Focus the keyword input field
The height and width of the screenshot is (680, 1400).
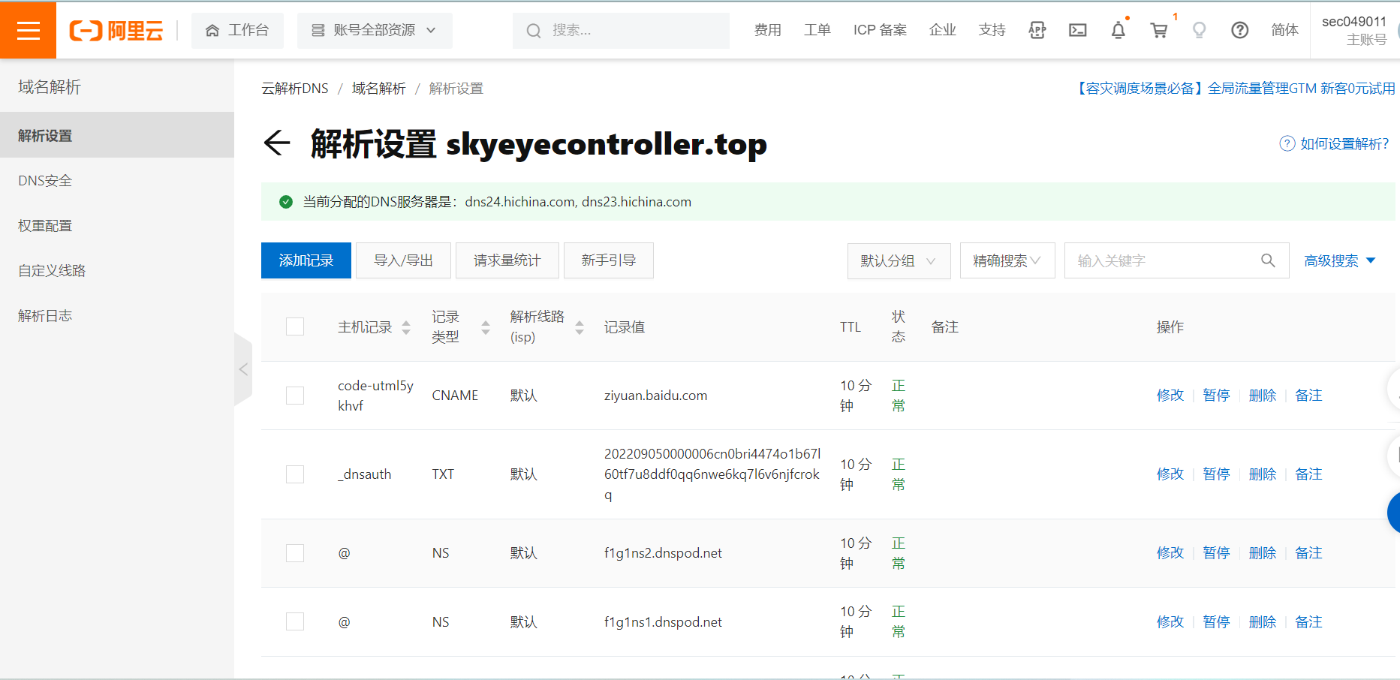click(x=1156, y=260)
